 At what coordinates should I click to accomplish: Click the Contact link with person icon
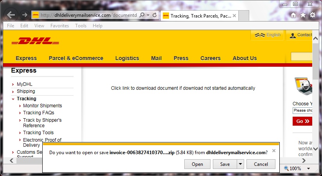pos(300,35)
